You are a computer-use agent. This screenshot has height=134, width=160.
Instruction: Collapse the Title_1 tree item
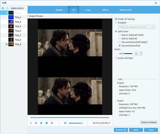[6, 13]
